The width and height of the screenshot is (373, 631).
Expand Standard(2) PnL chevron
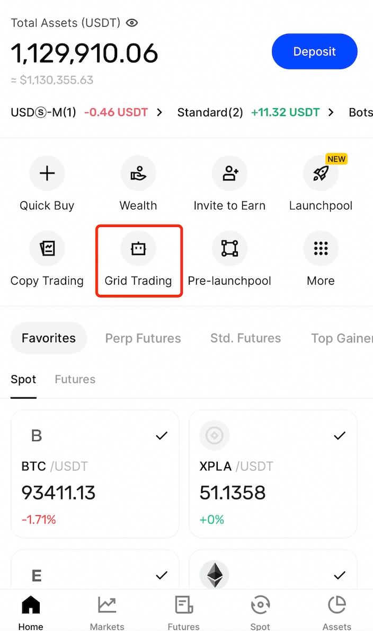[x=331, y=112]
